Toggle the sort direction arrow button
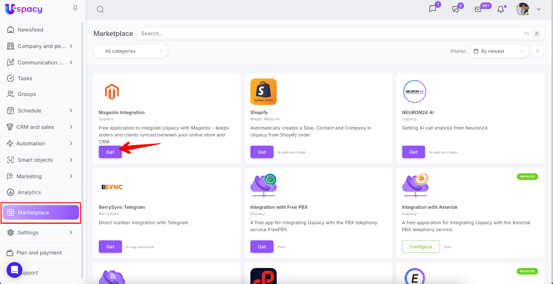The height and width of the screenshot is (284, 553). click(537, 51)
